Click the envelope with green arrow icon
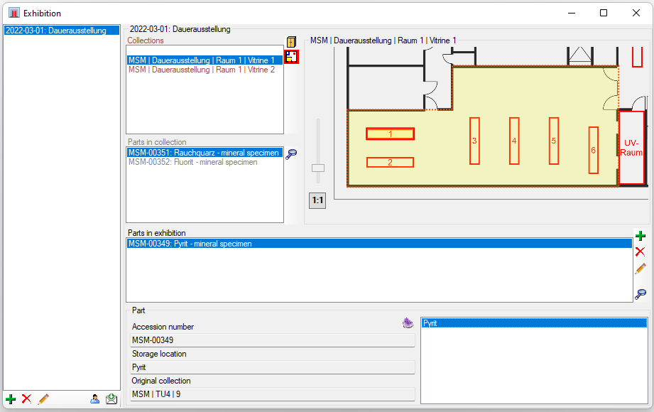654x412 pixels. coord(111,399)
